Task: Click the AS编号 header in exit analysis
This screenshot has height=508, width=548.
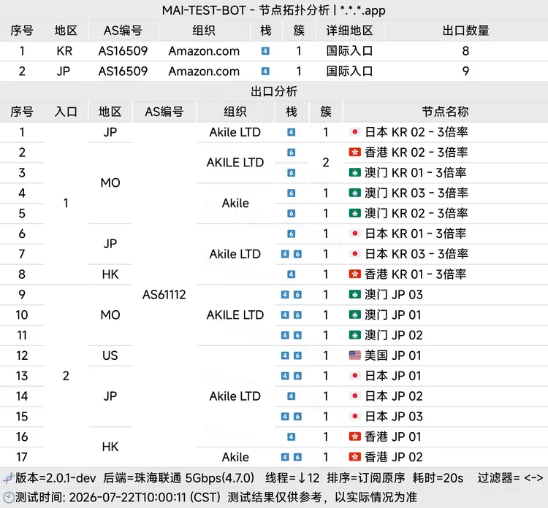Action: 164,112
